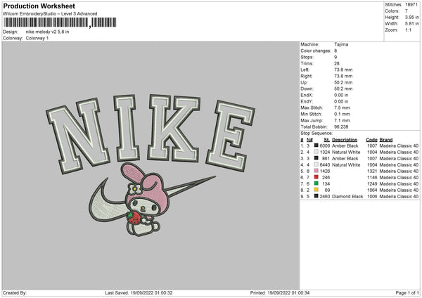Select the Code column header
Image resolution: width=422 pixels, height=298 pixels.
click(x=371, y=140)
